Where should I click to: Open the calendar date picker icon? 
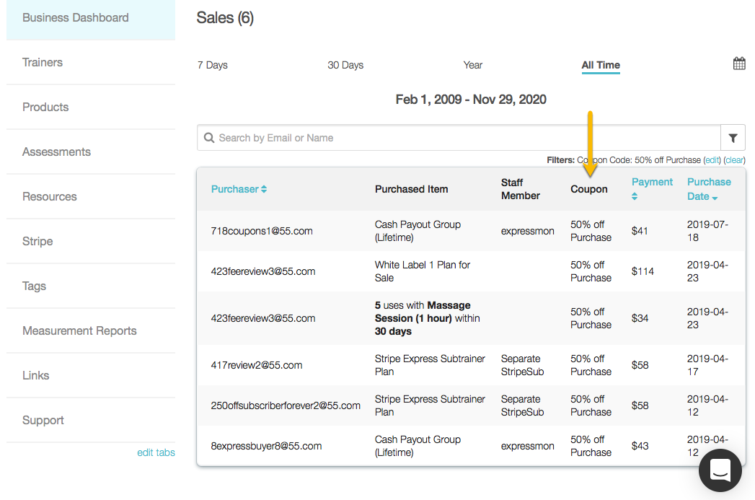coord(739,63)
